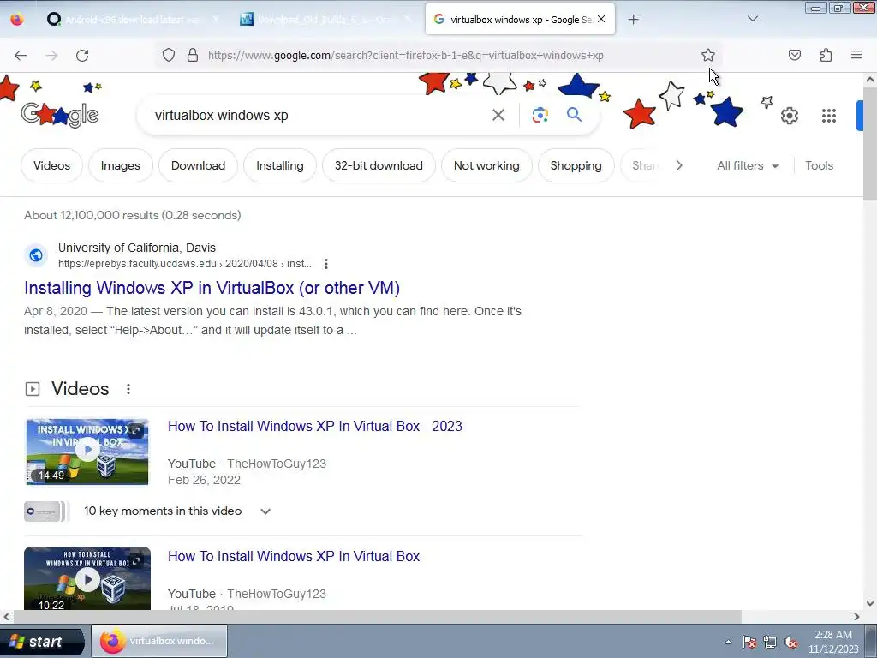Close the virtualbox windows xp tab

coord(601,19)
